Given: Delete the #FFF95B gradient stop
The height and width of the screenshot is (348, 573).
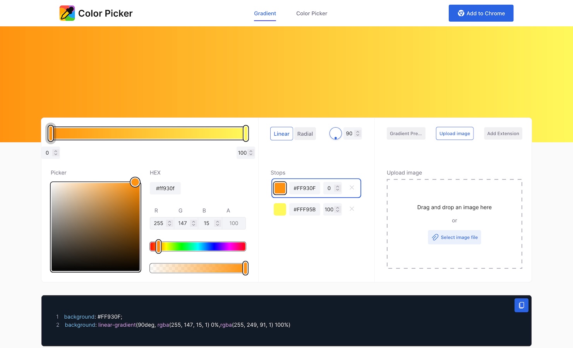Looking at the screenshot, I should (x=352, y=209).
